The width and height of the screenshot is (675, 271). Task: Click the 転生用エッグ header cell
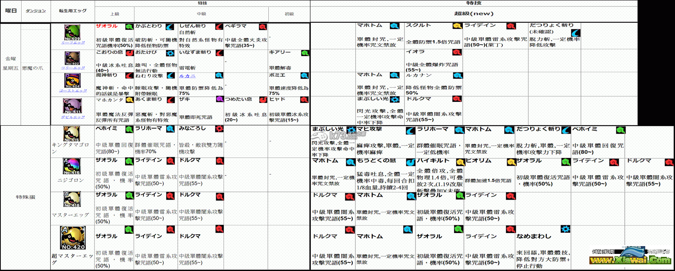tap(73, 11)
